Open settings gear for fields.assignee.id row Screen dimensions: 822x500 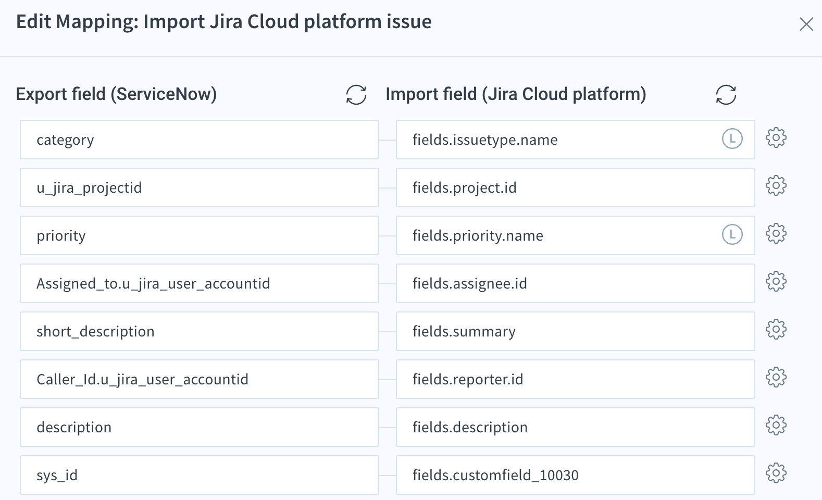776,282
